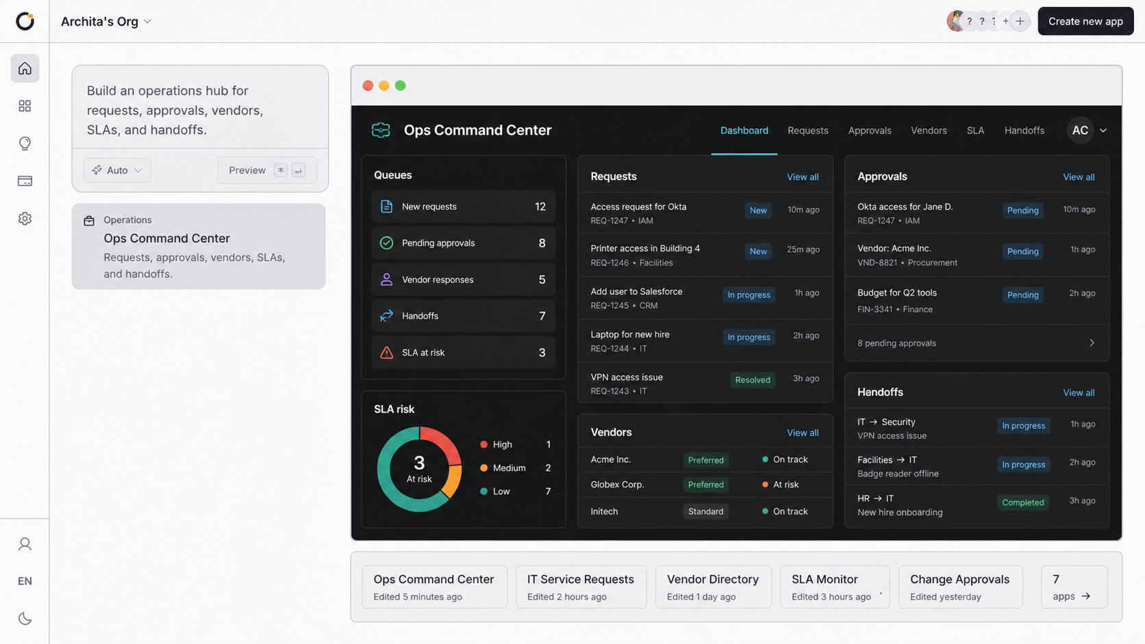Open the Auto mode dropdown
Screen dimensions: 1145x644
pyautogui.click(x=117, y=170)
